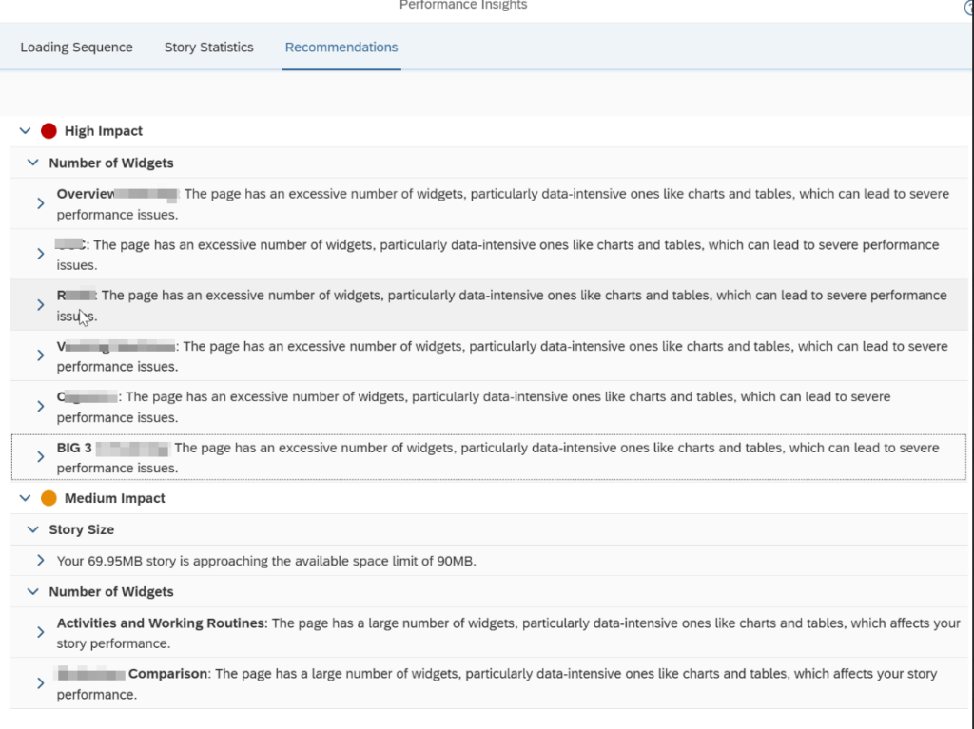Expand the Overview page recommendation
This screenshot has width=974, height=729.
[x=40, y=203]
